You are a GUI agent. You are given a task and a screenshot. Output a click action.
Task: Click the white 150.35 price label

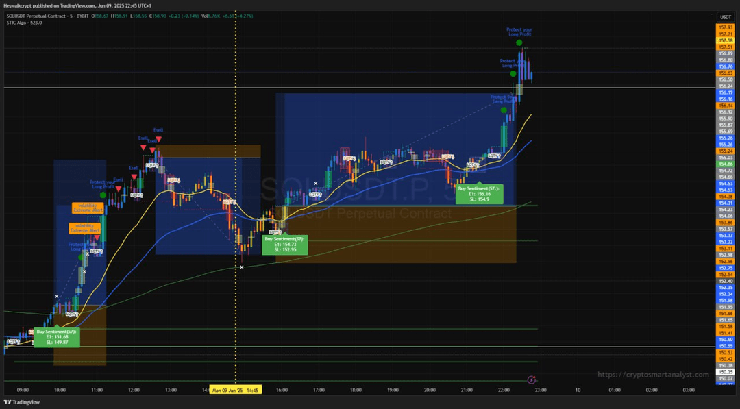726,372
